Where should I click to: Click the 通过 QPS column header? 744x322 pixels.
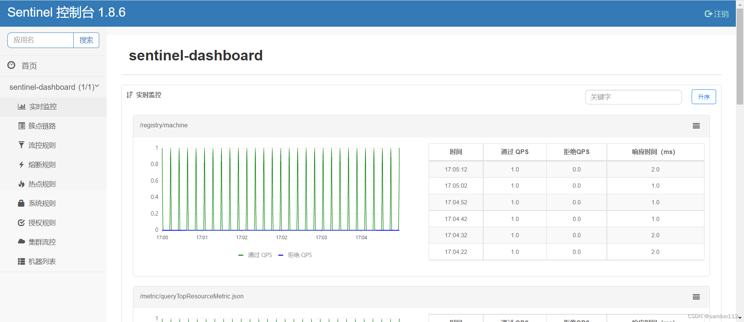[x=515, y=152]
